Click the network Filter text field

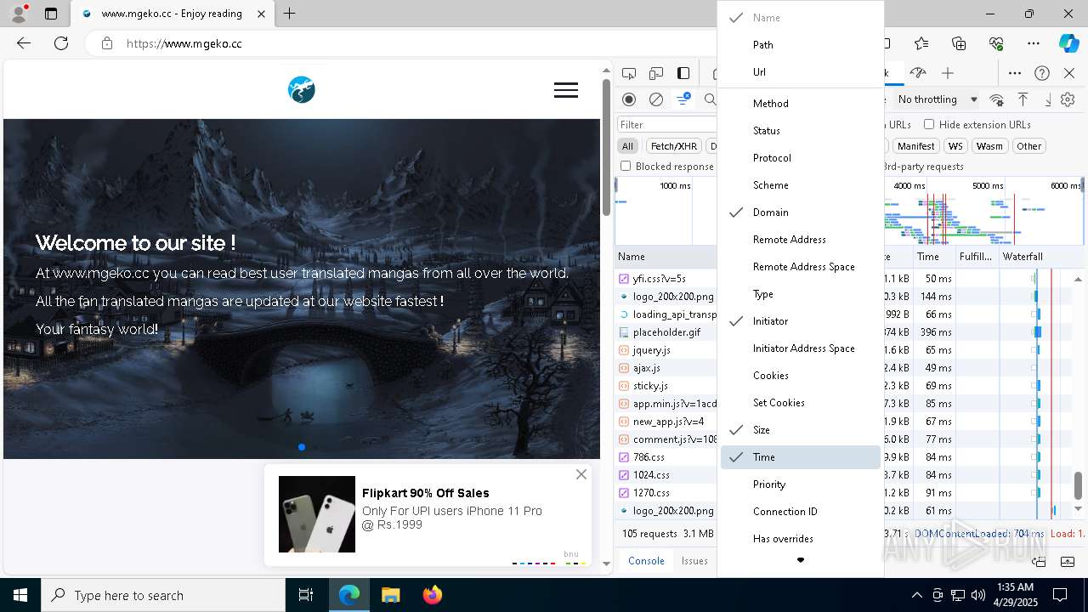pyautogui.click(x=667, y=125)
